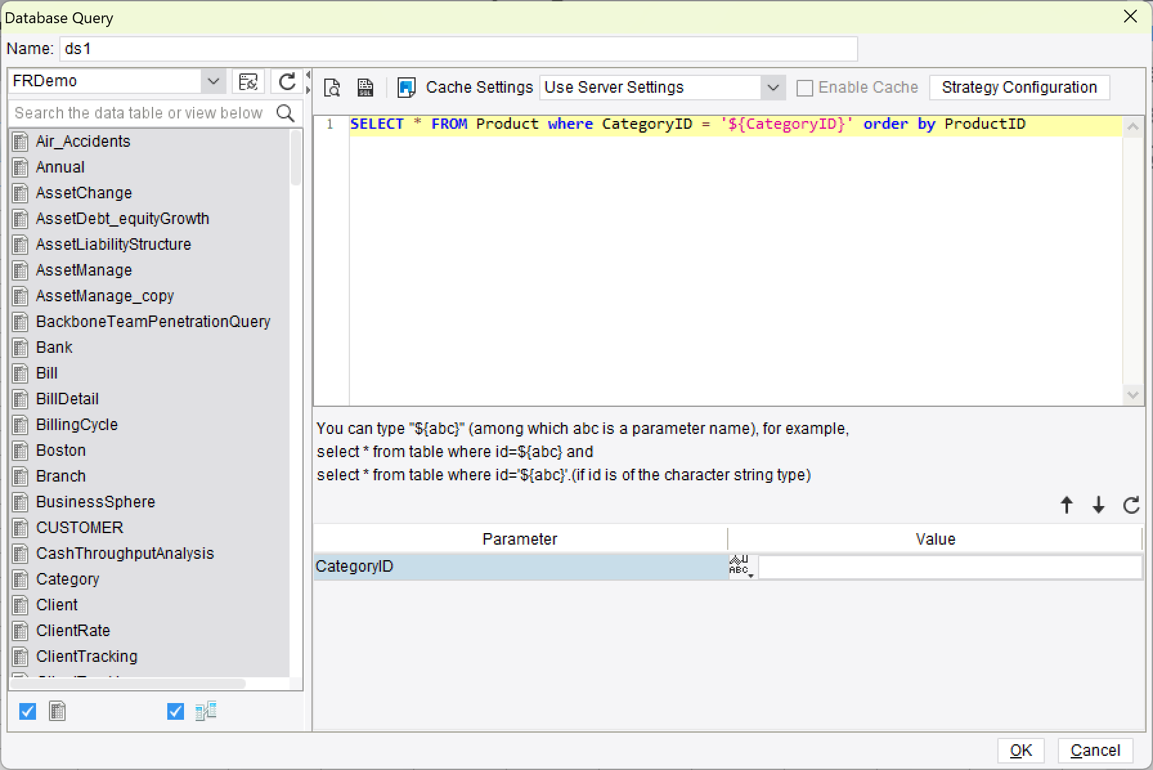
Task: Move parameter down with the arrow icon
Action: pos(1098,505)
